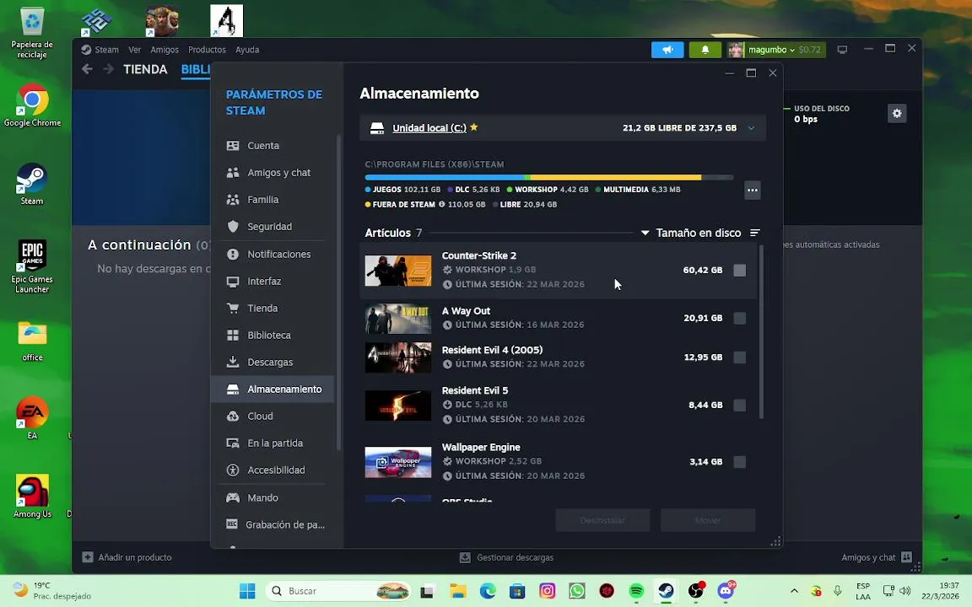The image size is (972, 607).
Task: Click the Windows Start button
Action: tap(247, 591)
